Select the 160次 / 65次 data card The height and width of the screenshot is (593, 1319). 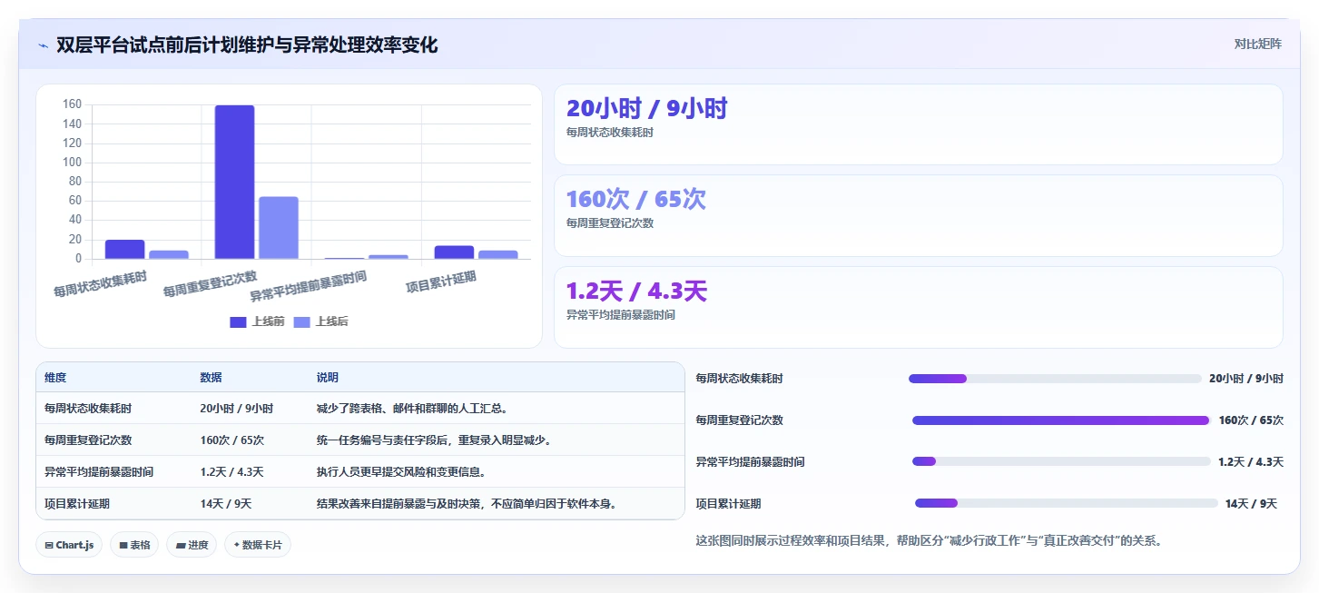point(919,216)
